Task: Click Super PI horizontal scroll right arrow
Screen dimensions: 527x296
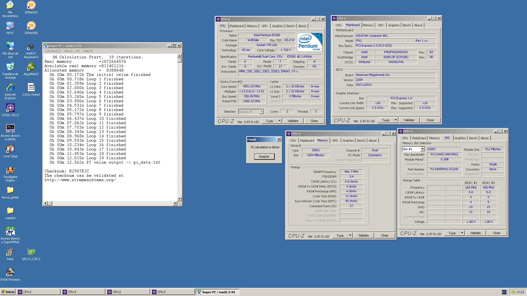Action: coord(175,203)
